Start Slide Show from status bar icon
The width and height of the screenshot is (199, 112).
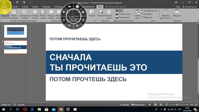pyautogui.click(x=166, y=105)
